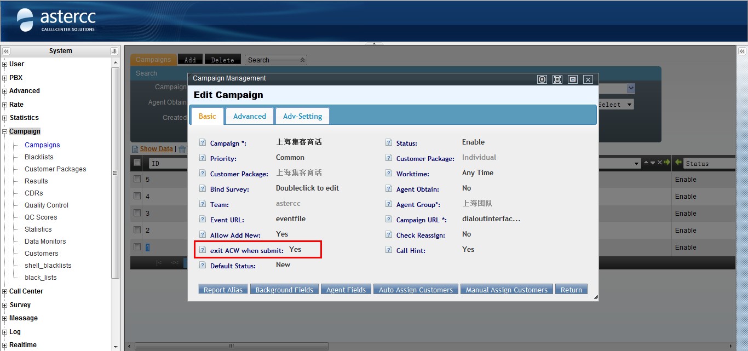
Task: Open the Adv-Setting tab
Action: pos(302,116)
